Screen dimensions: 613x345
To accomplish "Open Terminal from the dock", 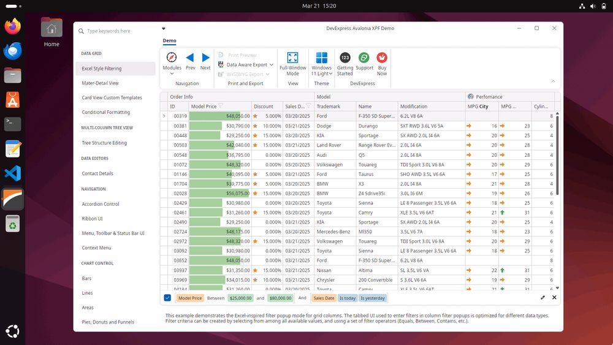I will pyautogui.click(x=12, y=124).
